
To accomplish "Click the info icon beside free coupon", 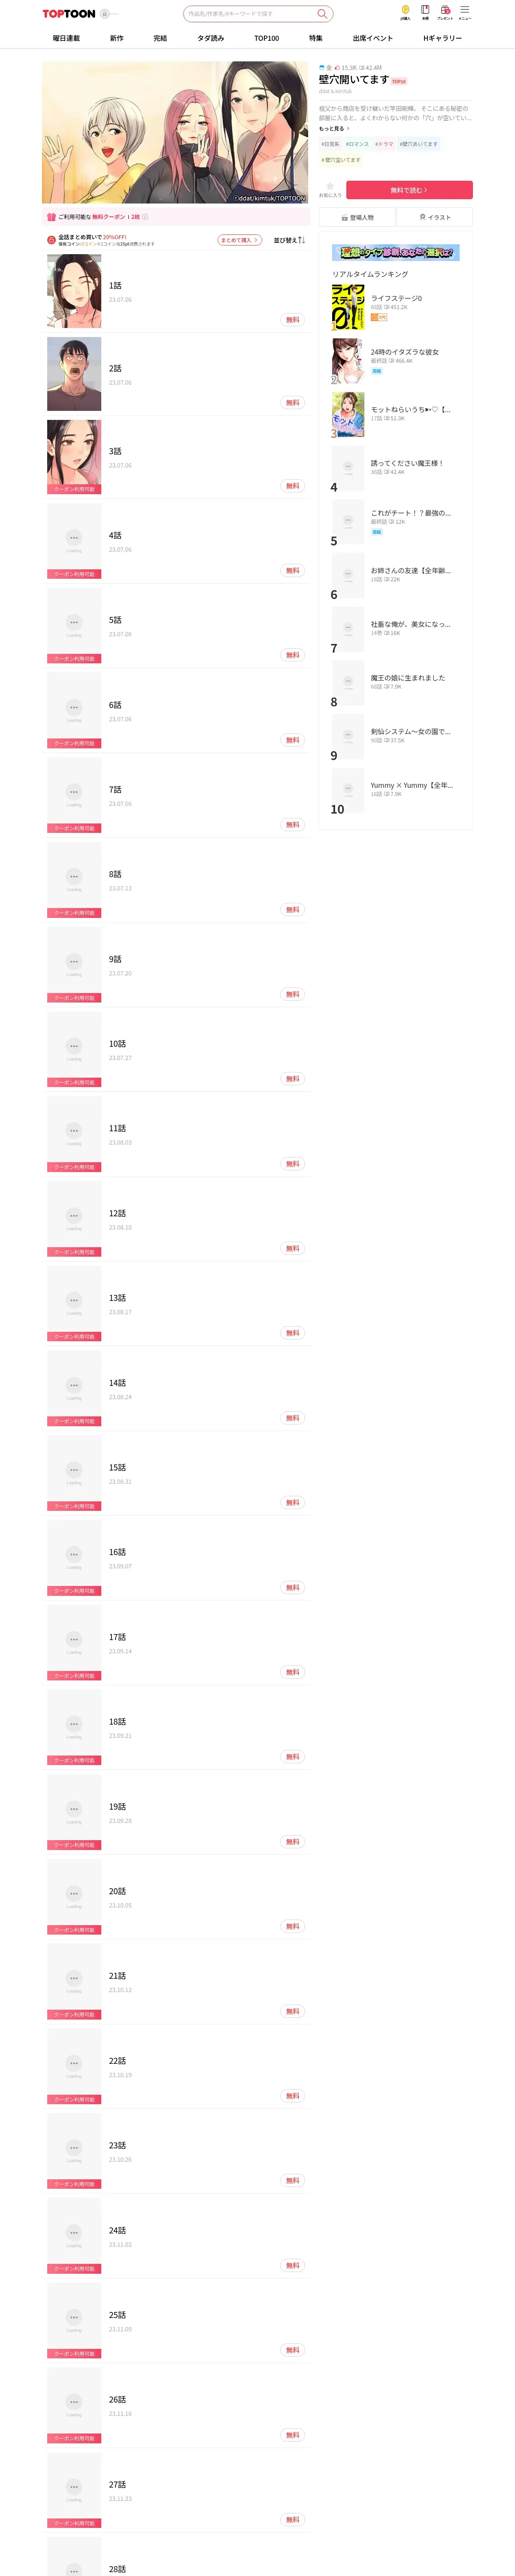I will (145, 217).
